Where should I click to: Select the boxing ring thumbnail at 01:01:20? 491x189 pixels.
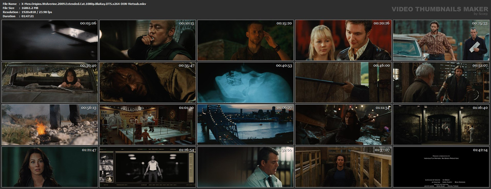pos(148,125)
